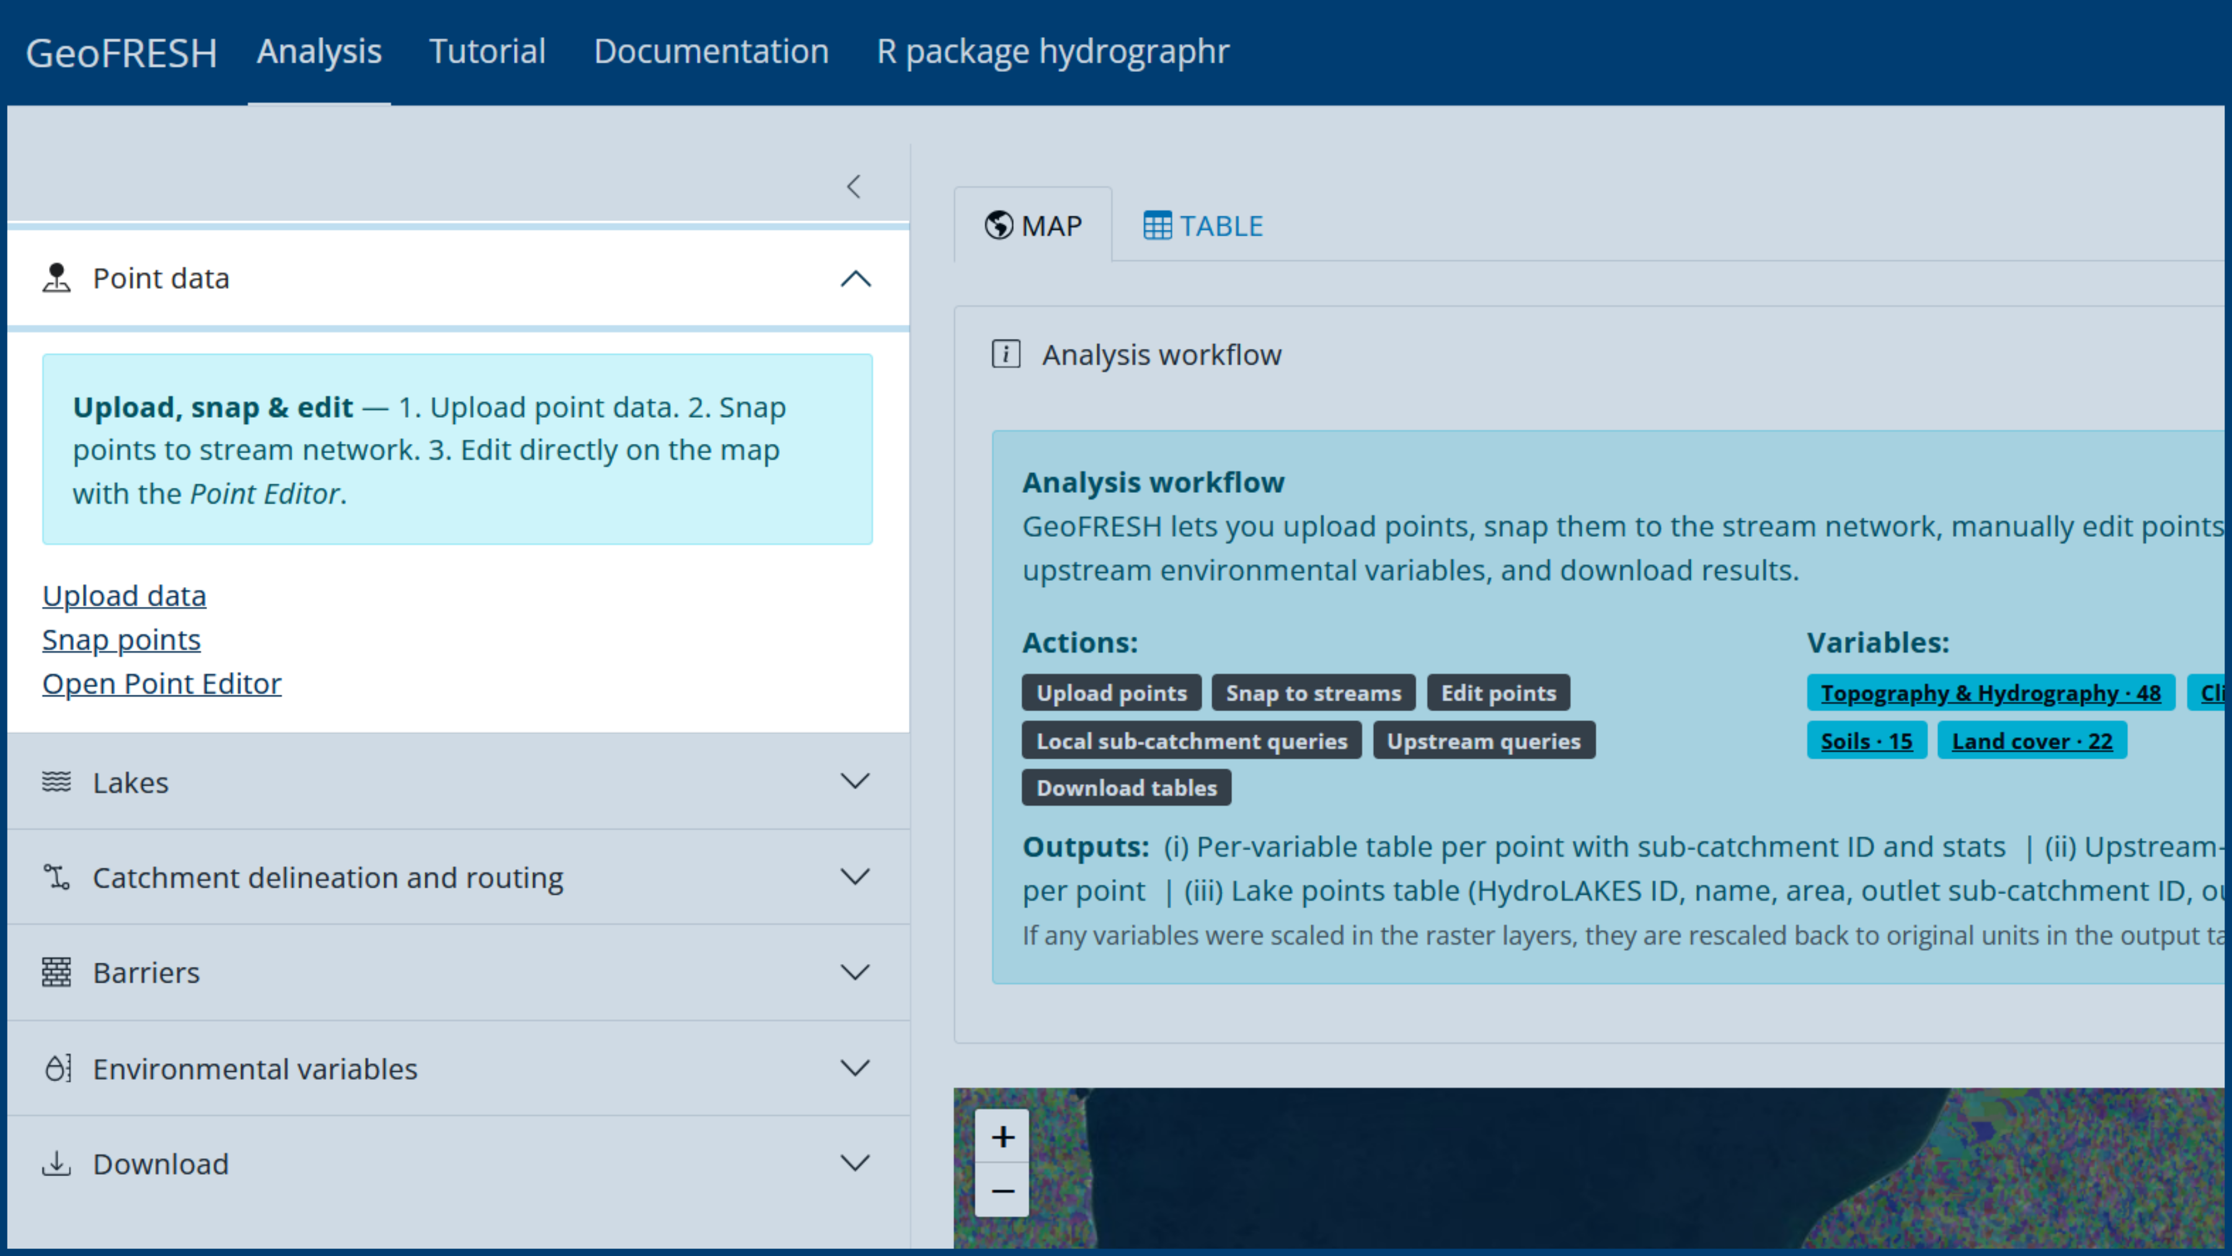Expand the Lakes section
This screenshot has width=2232, height=1256.
[x=855, y=781]
